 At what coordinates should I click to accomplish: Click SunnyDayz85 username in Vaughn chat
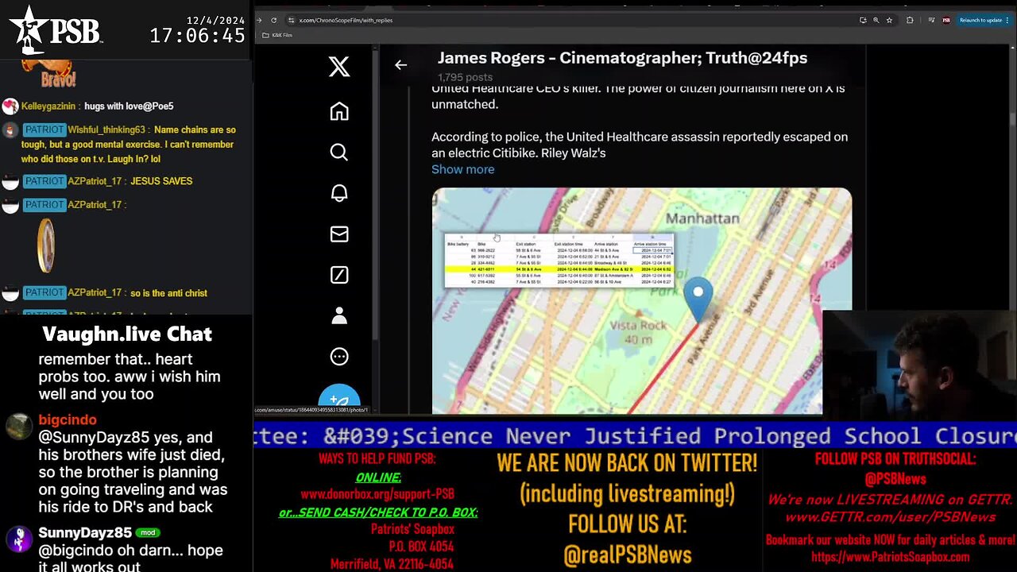point(85,533)
